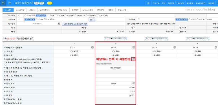Click the 전기서식 toolbar button
This screenshot has width=218, height=105.
tap(156, 3)
